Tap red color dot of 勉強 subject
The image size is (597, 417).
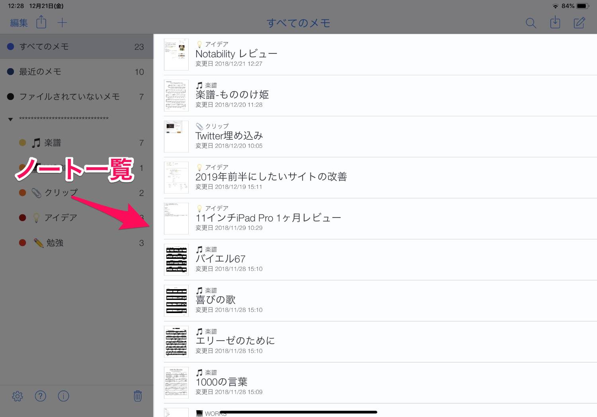pyautogui.click(x=23, y=243)
